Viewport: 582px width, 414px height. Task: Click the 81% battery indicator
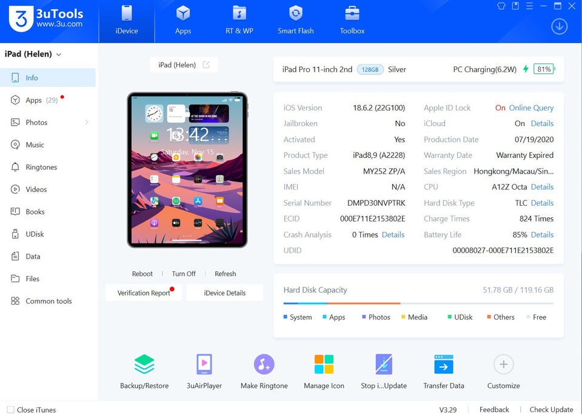click(x=544, y=69)
